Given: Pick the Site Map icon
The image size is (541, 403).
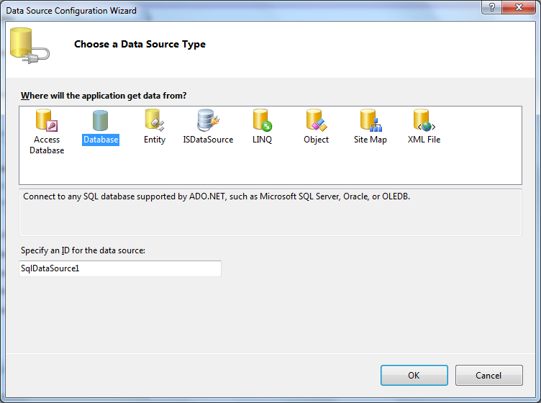Looking at the screenshot, I should tap(370, 120).
